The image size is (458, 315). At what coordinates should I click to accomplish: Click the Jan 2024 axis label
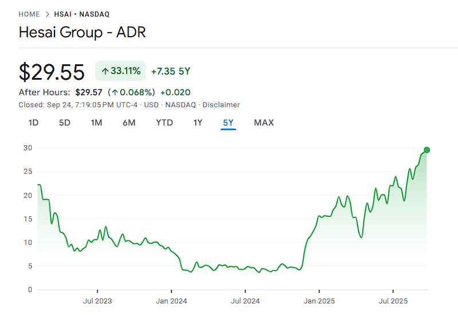171,301
